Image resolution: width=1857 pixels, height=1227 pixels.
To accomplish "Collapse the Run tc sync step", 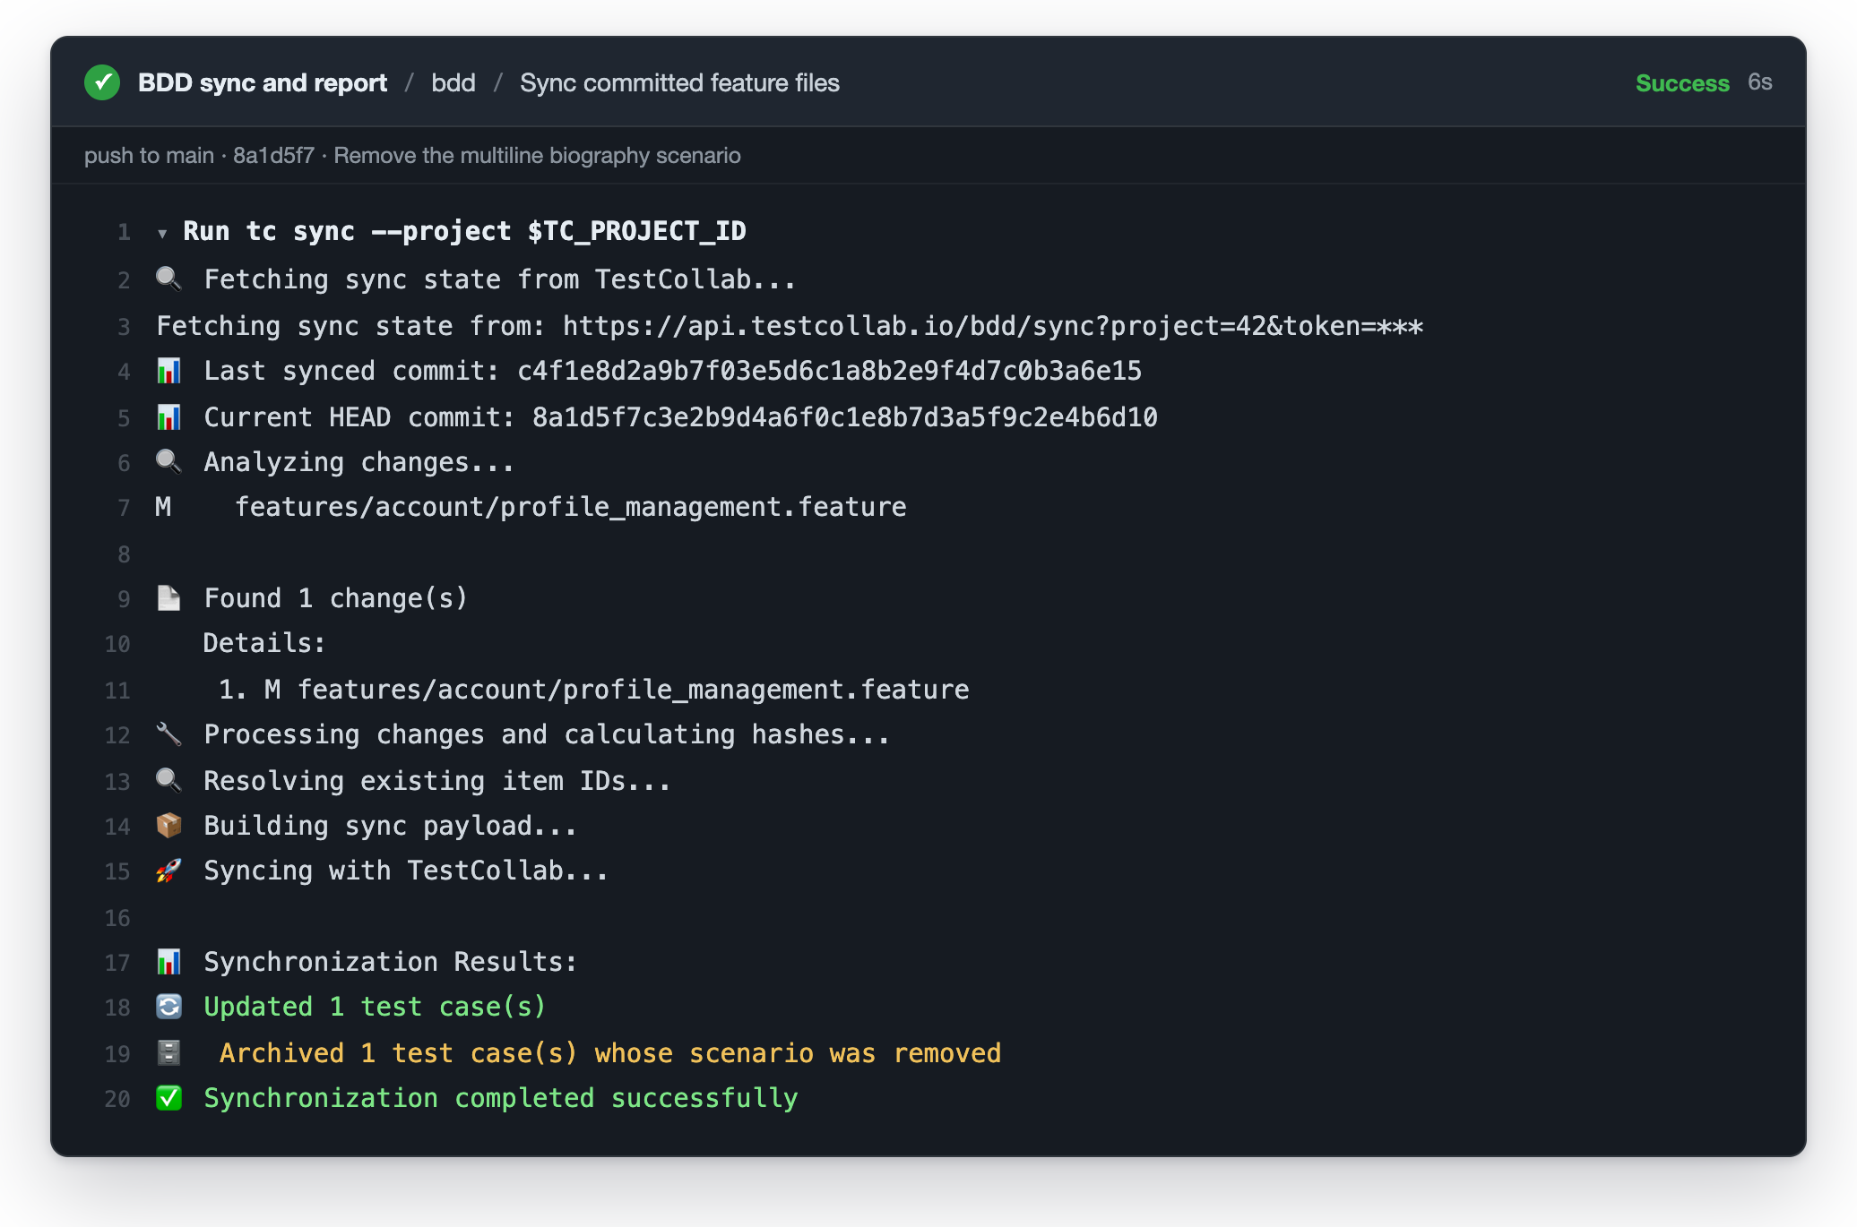I will click(162, 234).
